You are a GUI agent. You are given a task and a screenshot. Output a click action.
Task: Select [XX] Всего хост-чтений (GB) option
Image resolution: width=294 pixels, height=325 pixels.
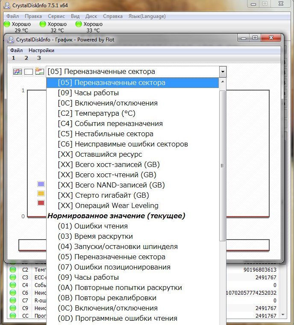point(133,175)
